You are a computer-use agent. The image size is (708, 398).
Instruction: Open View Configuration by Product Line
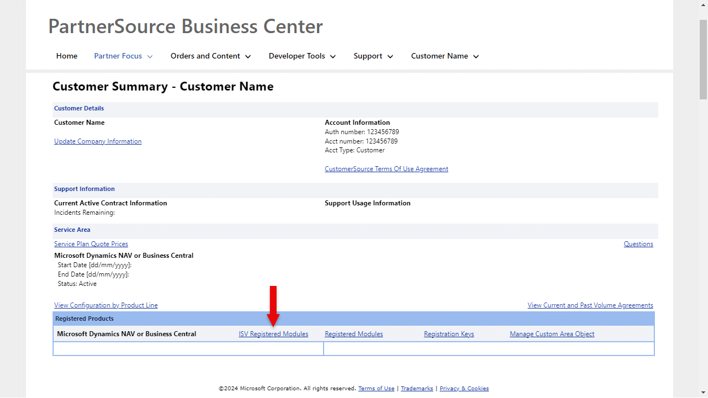[x=106, y=305]
